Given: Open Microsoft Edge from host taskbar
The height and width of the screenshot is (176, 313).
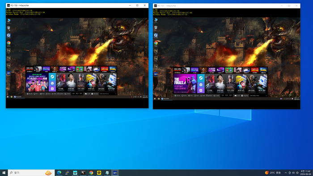Looking at the screenshot, I should pos(59,172).
